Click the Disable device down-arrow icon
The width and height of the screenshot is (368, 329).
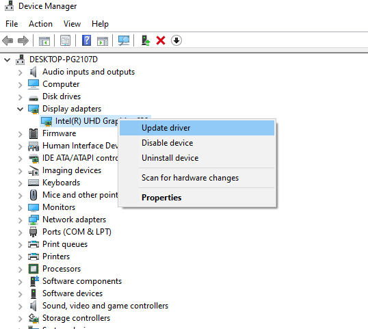(x=176, y=40)
